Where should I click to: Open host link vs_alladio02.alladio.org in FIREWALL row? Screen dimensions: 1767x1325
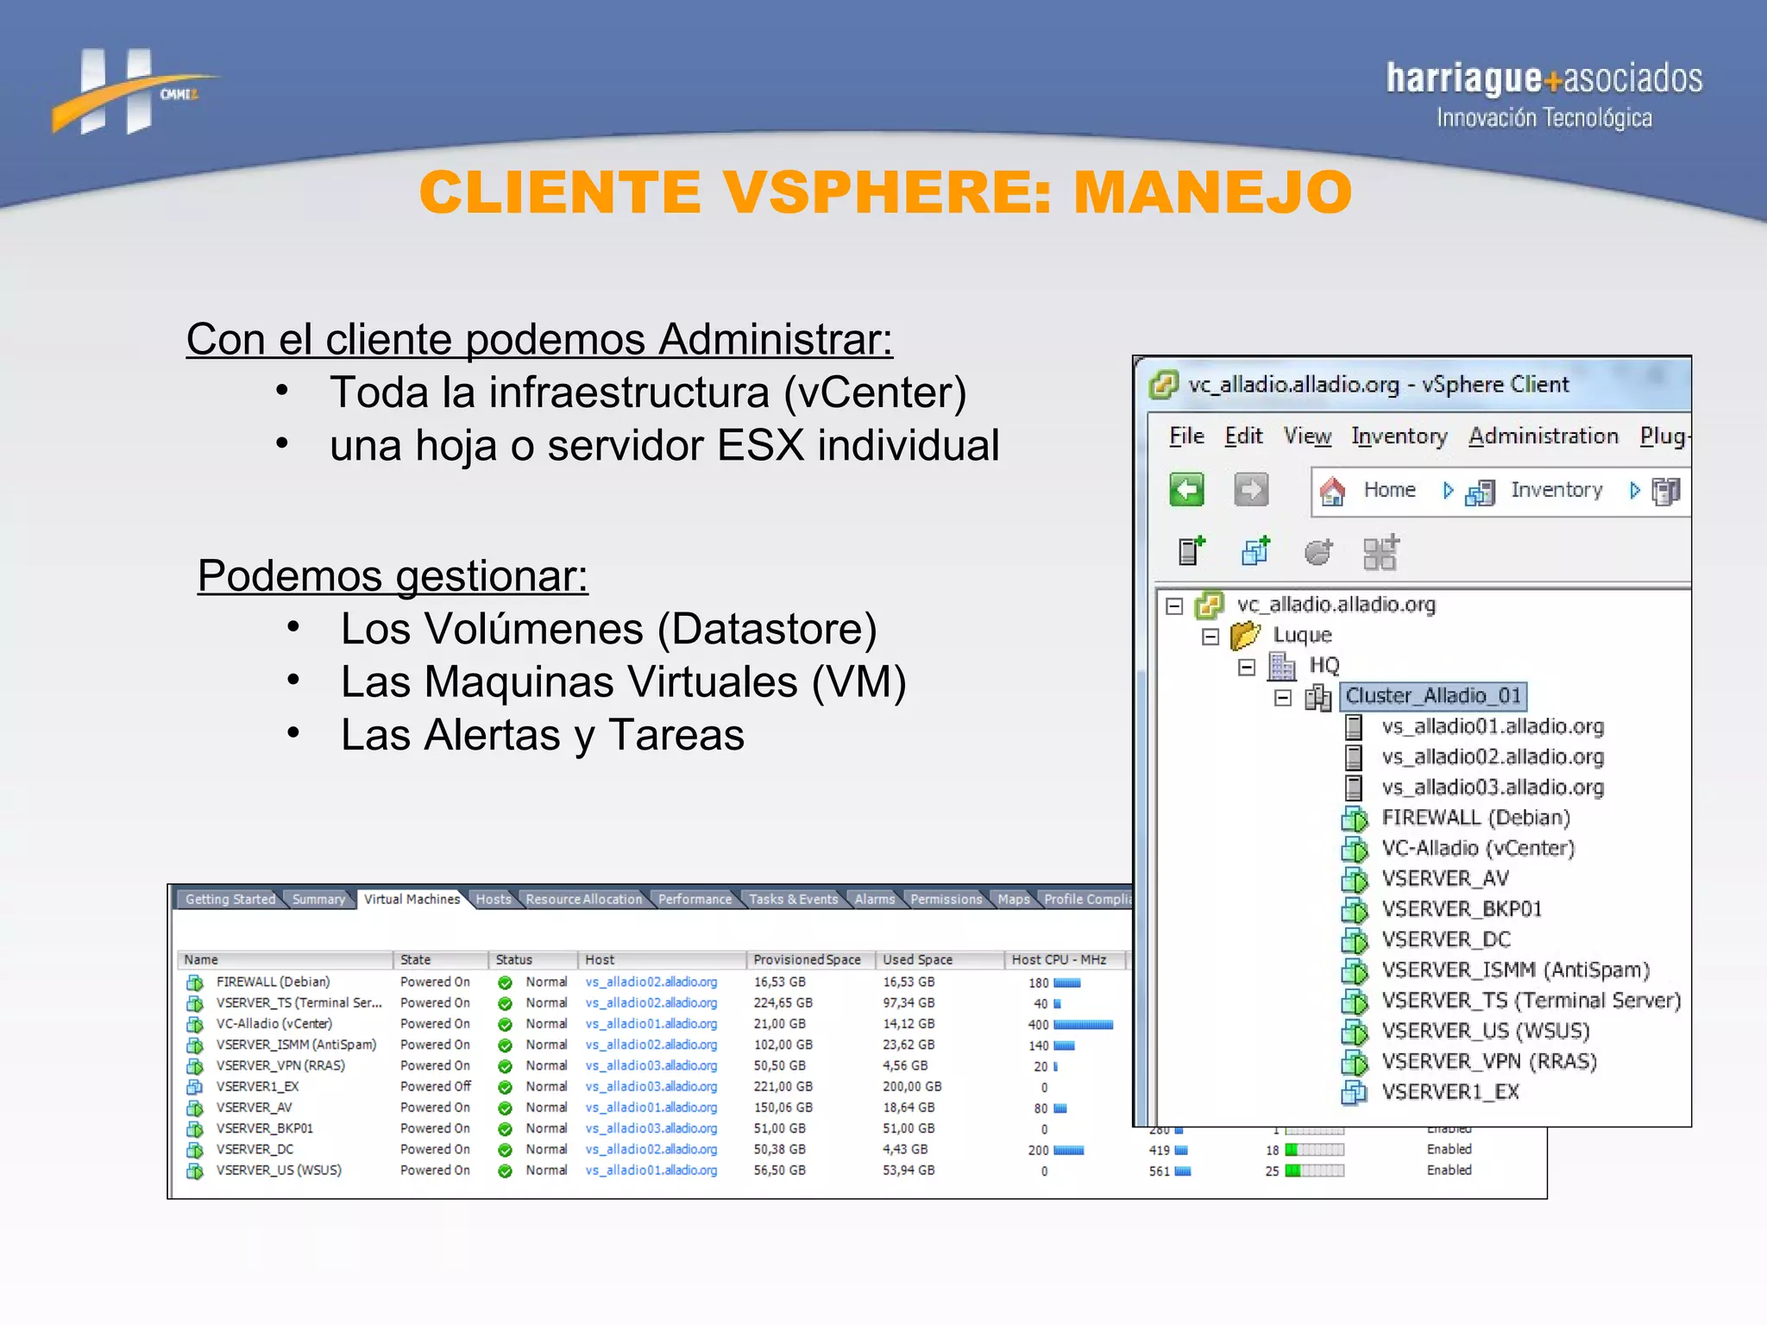click(651, 983)
